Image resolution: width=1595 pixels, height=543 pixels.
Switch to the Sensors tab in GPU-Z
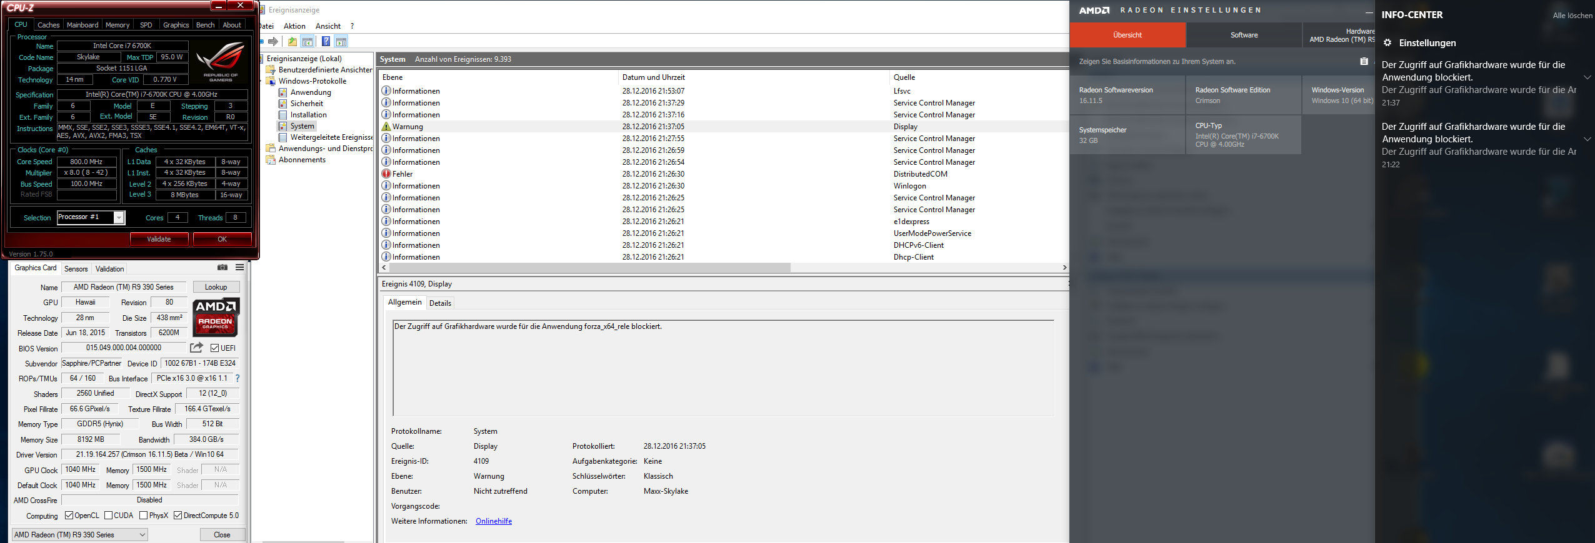(76, 269)
